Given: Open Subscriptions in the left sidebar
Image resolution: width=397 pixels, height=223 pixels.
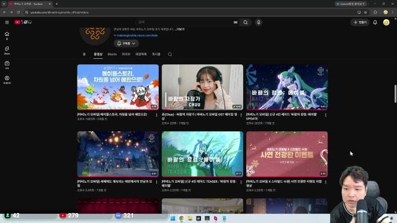Looking at the screenshot, I should pos(7,65).
